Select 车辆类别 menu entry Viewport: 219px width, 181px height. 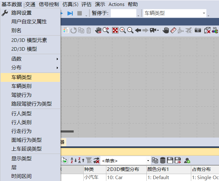point(30,86)
